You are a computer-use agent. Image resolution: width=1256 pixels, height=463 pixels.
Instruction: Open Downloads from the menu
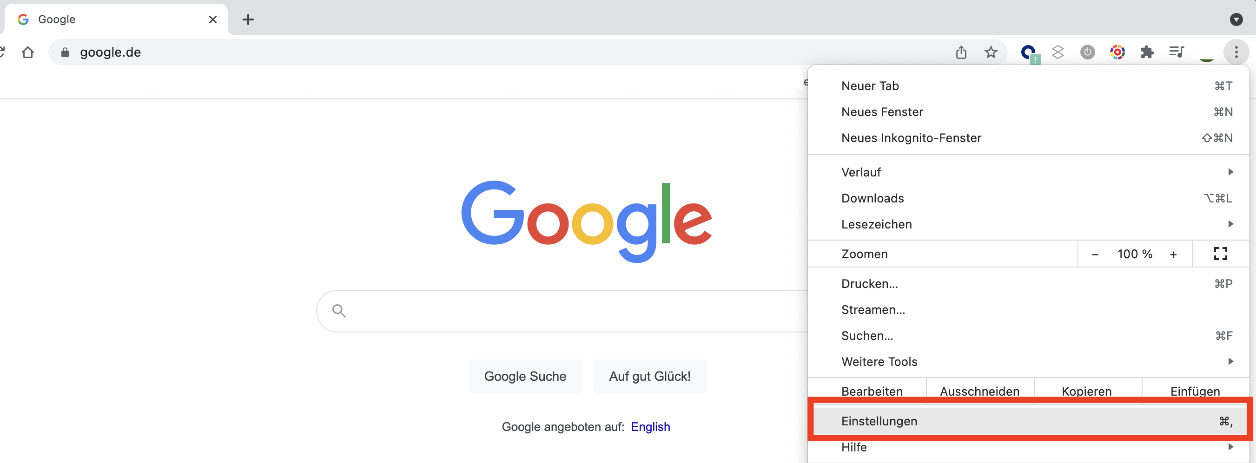(x=1028, y=199)
